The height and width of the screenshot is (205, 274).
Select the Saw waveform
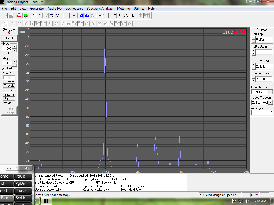(9, 90)
